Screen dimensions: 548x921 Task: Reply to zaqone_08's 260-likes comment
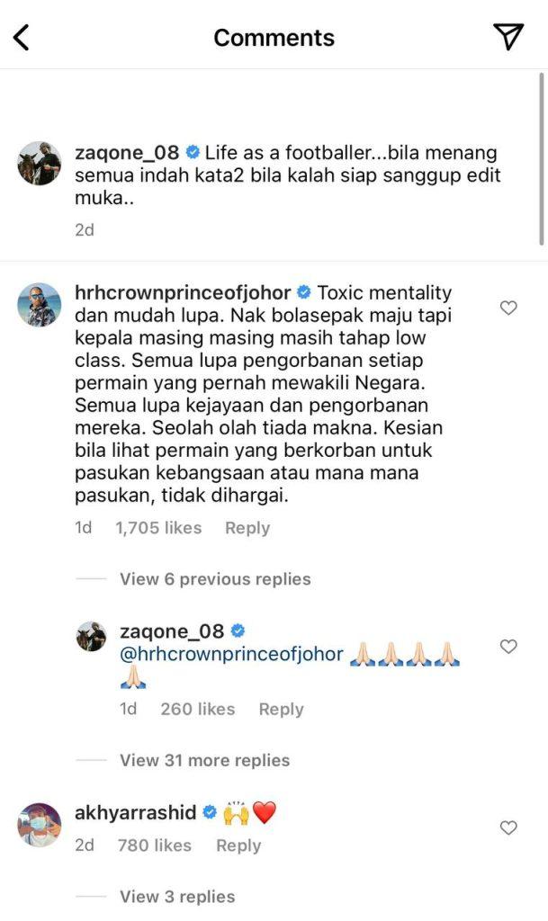(282, 709)
